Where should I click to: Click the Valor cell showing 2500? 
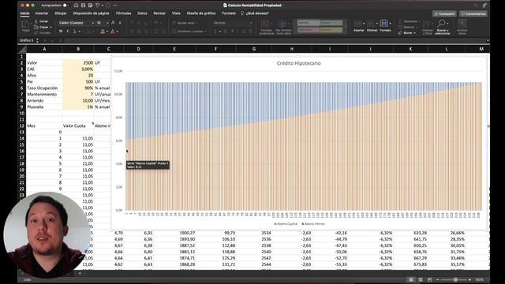78,63
